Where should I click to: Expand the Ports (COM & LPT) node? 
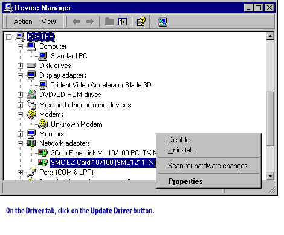pos(20,172)
